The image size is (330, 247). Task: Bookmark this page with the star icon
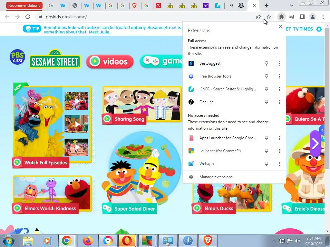coord(269,17)
